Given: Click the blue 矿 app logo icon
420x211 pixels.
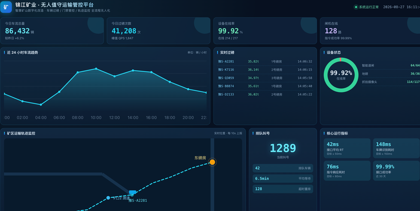Looking at the screenshot, I should click(6, 7).
